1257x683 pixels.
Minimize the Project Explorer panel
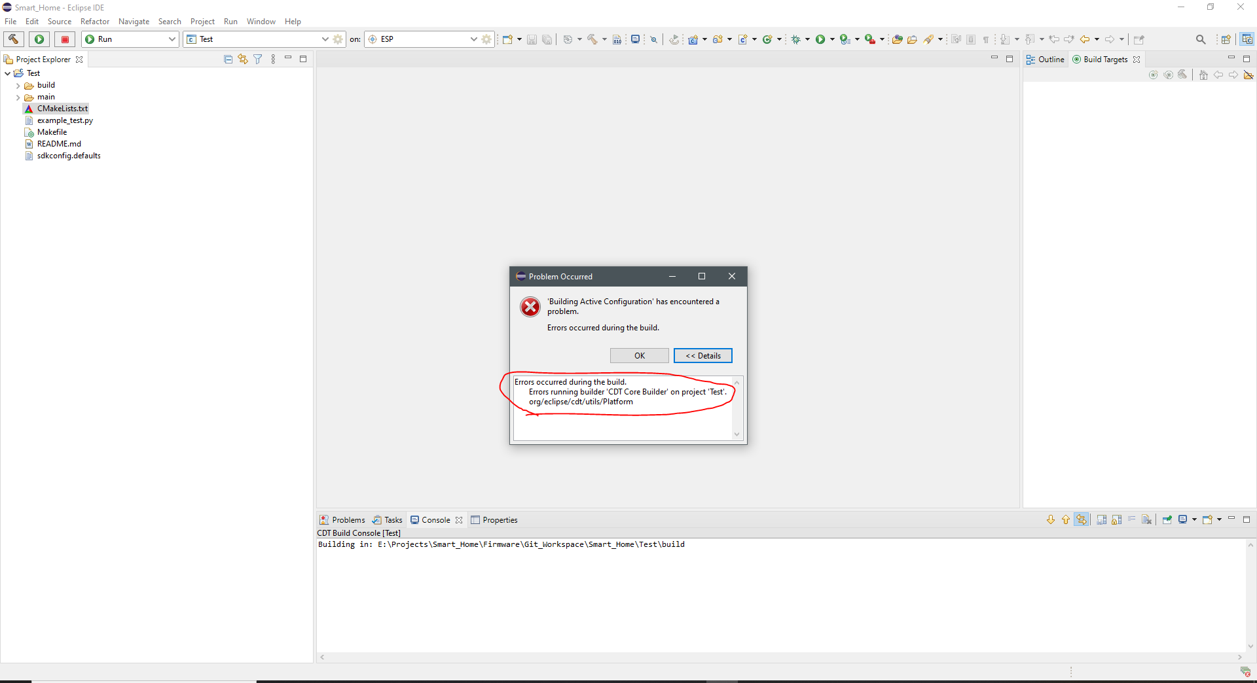coord(288,58)
